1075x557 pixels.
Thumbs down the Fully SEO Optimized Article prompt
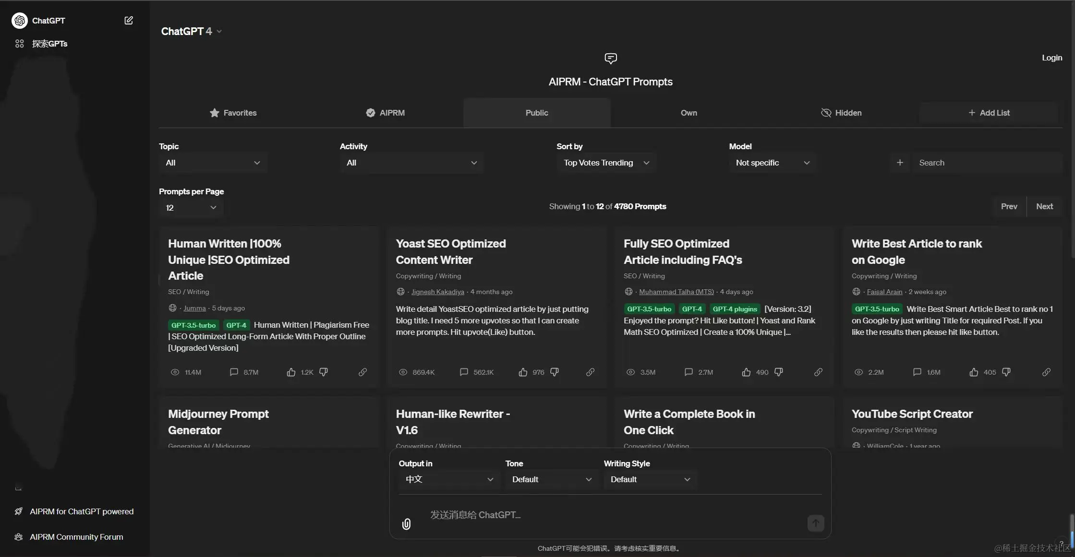[779, 372]
